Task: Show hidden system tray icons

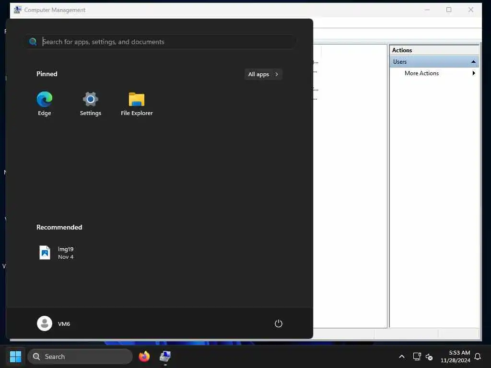Action: click(402, 356)
